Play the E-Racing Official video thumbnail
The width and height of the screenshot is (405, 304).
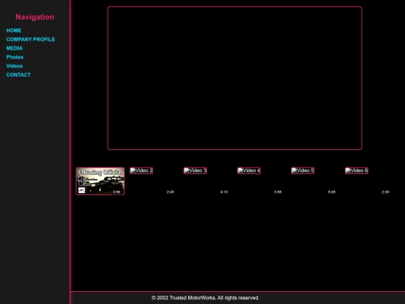coord(100,181)
